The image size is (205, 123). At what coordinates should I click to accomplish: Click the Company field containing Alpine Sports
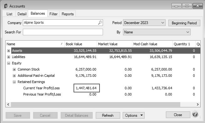[x=63, y=23]
